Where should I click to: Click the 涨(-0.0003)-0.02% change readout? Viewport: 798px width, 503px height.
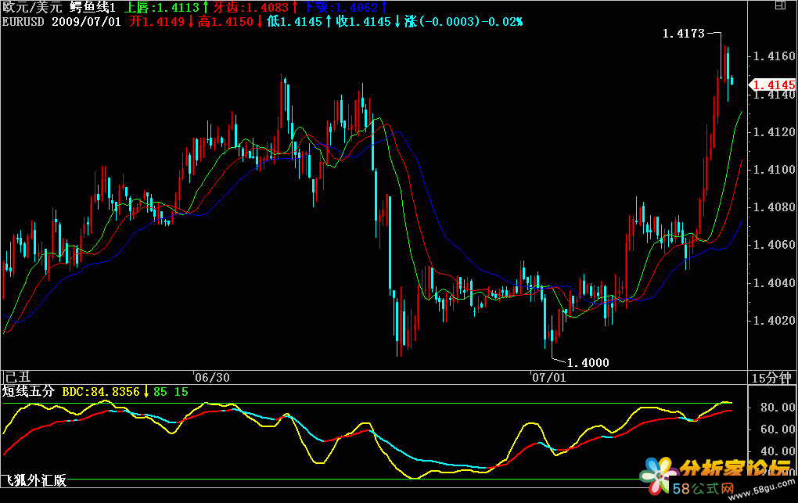[x=463, y=21]
